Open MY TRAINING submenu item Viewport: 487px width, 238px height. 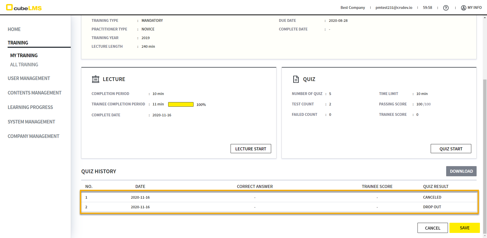coord(24,55)
